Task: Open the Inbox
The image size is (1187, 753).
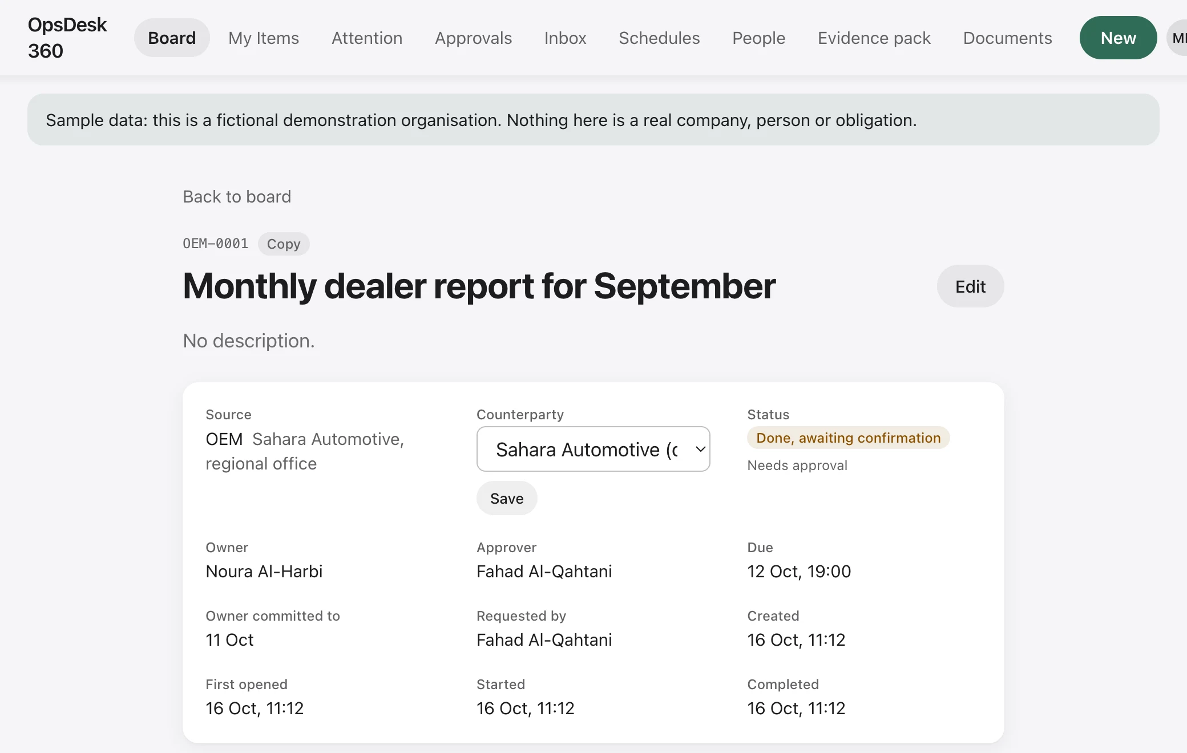Action: click(565, 38)
